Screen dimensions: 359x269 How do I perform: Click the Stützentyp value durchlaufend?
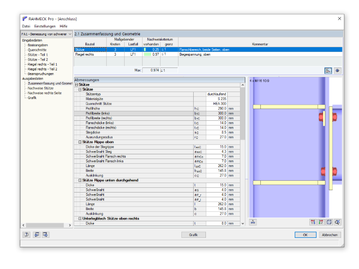click(x=217, y=94)
